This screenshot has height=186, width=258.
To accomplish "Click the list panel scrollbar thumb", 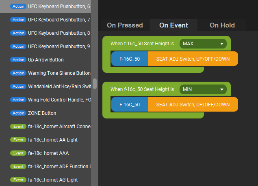I will click(x=95, y=84).
